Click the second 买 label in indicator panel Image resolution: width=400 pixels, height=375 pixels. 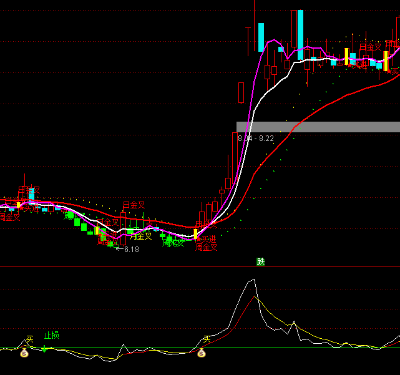(x=207, y=339)
